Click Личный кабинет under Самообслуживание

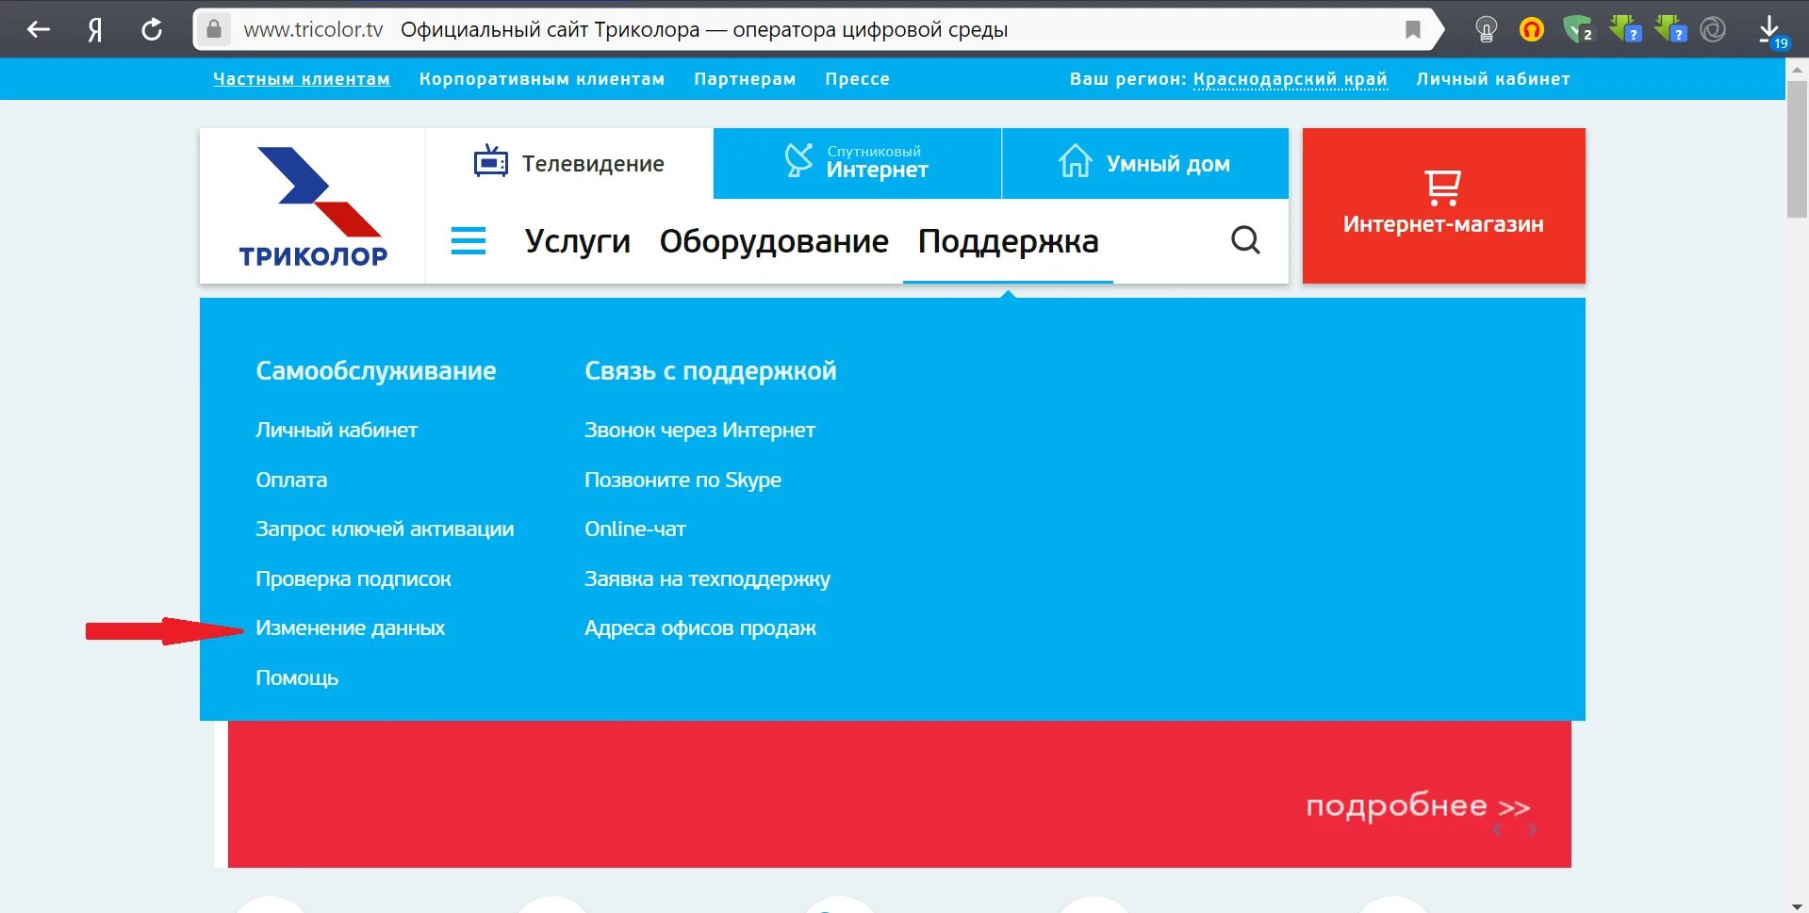[x=337, y=430]
